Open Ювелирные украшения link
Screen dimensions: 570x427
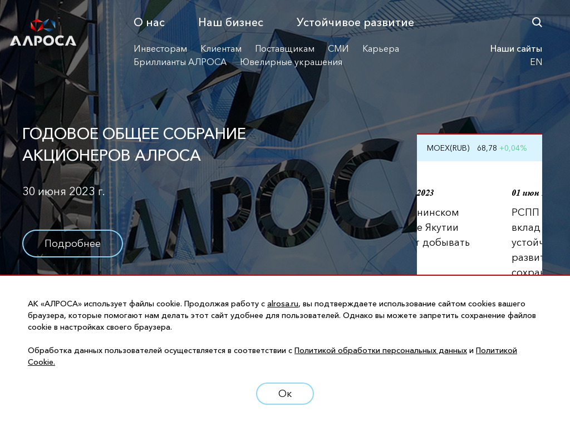291,62
